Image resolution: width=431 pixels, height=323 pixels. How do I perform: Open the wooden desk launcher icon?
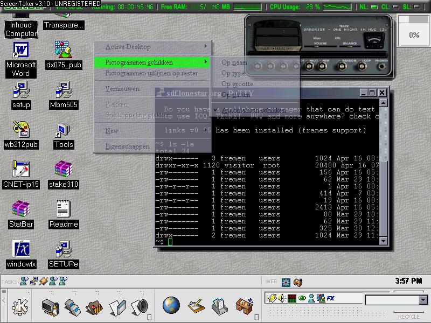[x=245, y=306]
